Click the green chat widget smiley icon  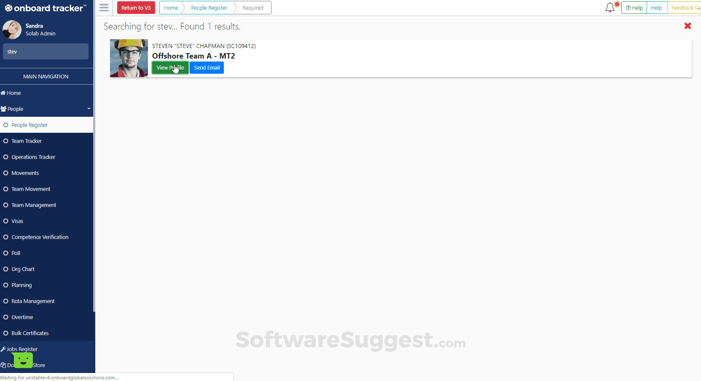point(23,360)
